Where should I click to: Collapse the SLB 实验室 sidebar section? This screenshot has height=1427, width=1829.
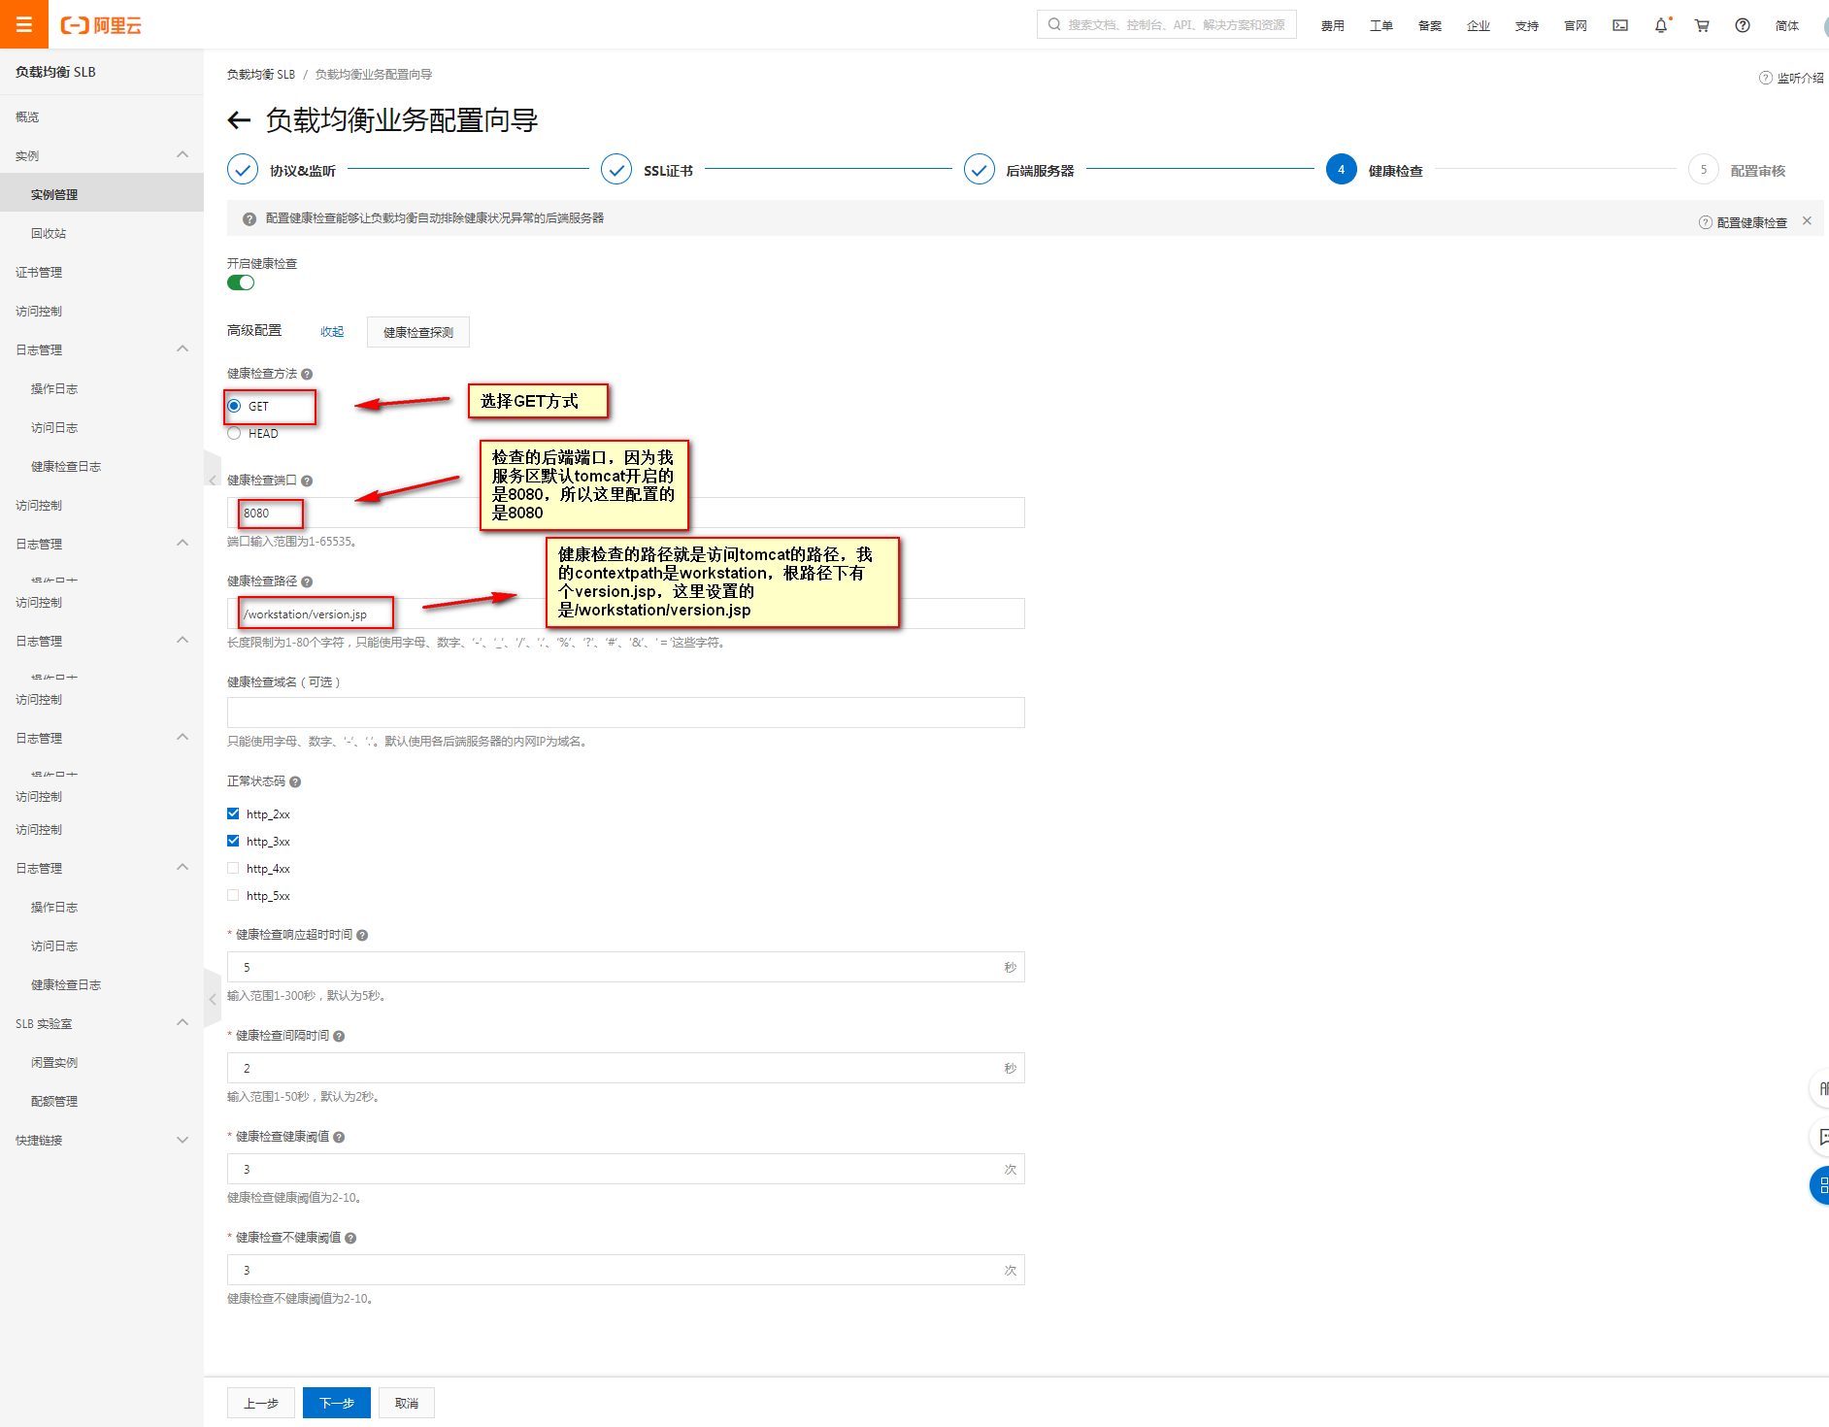tap(183, 1023)
